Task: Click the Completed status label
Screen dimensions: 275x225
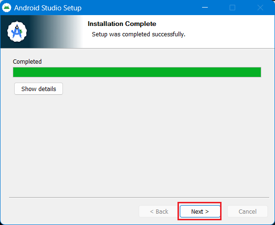Action: click(x=27, y=61)
